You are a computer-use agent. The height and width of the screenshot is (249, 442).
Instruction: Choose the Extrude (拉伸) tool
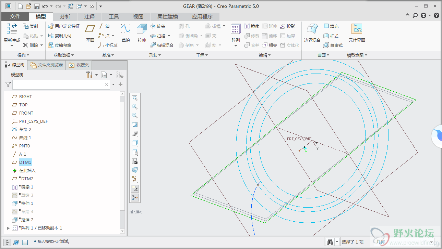142,33
